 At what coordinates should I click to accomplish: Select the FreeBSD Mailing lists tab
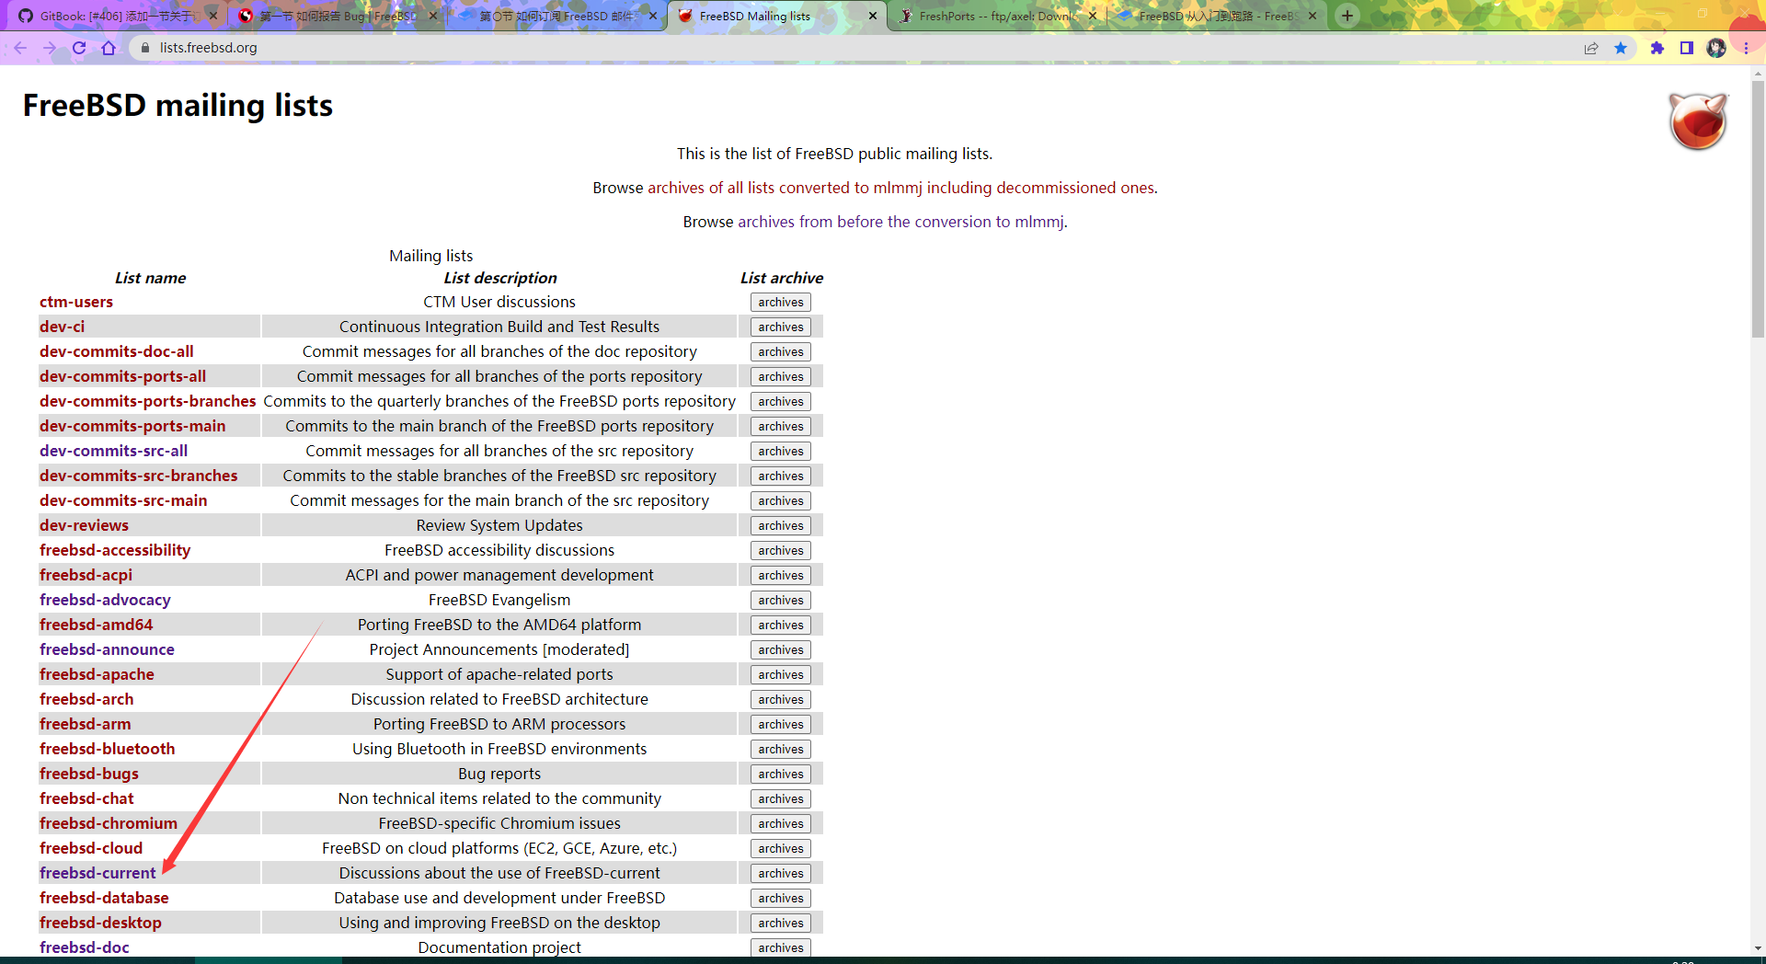pyautogui.click(x=777, y=16)
